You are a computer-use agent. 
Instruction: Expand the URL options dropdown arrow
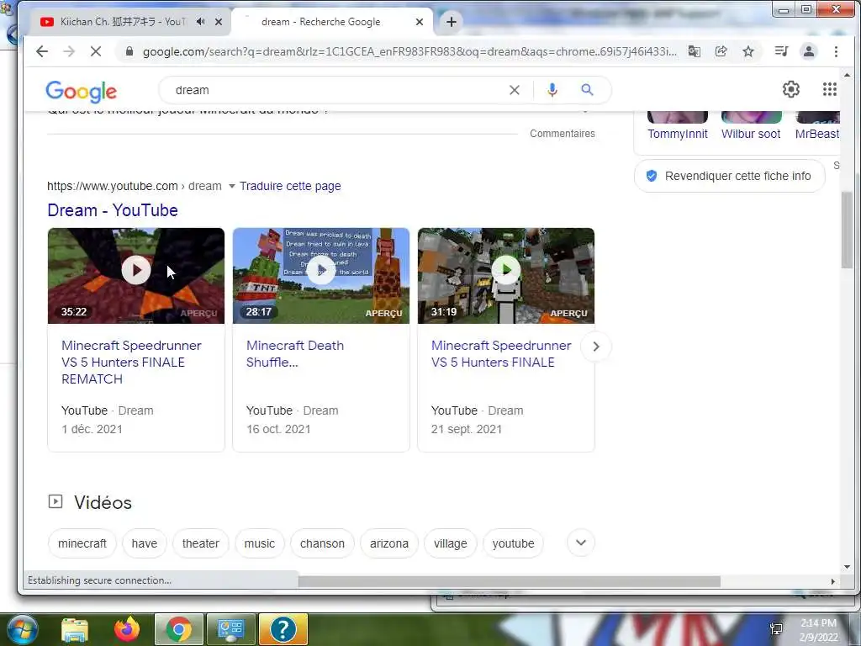232,186
